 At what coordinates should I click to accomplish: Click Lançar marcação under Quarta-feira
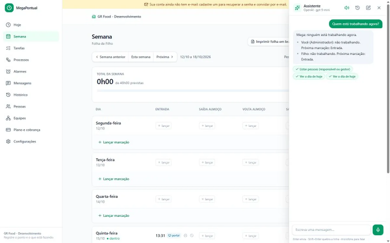point(114,215)
